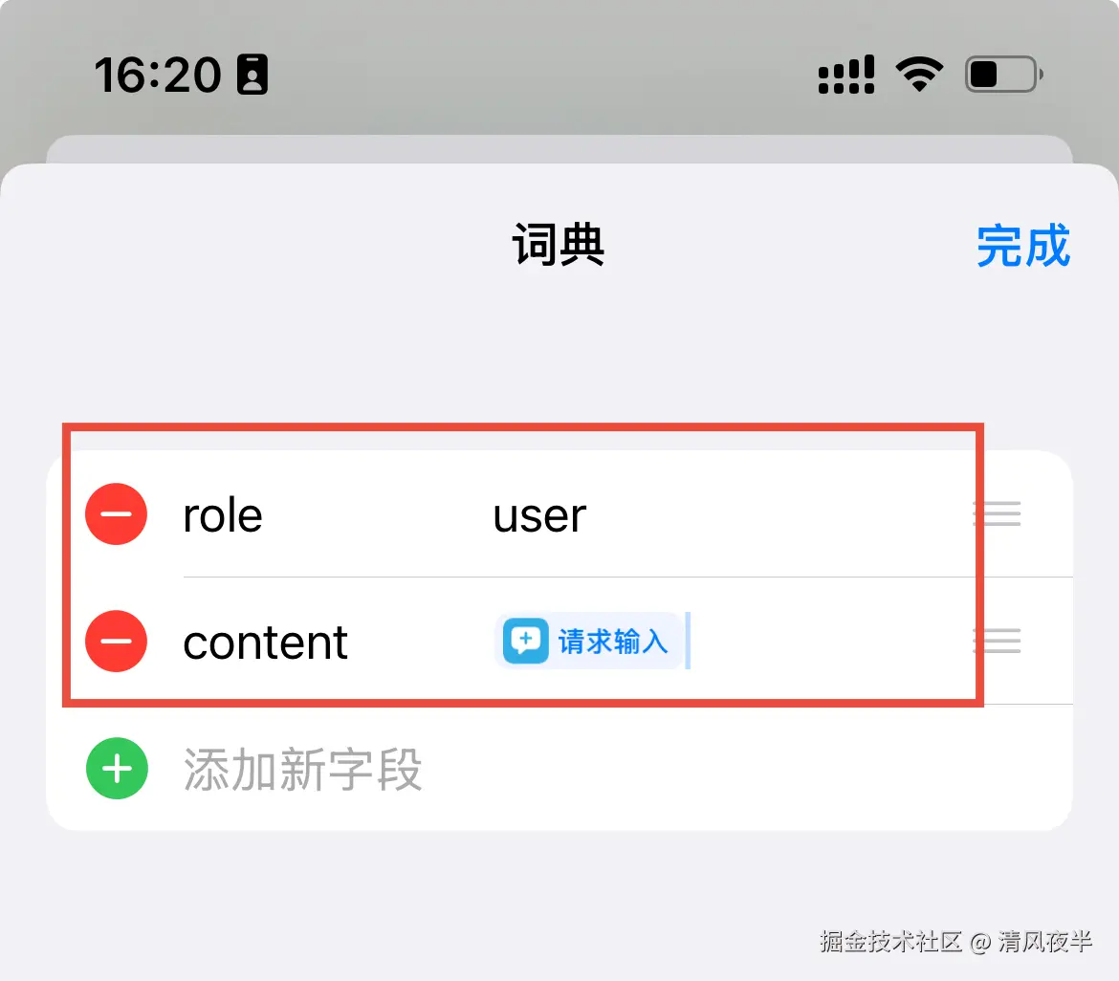The width and height of the screenshot is (1119, 981).
Task: Tap the reorder handle on role row
Action: [x=997, y=513]
